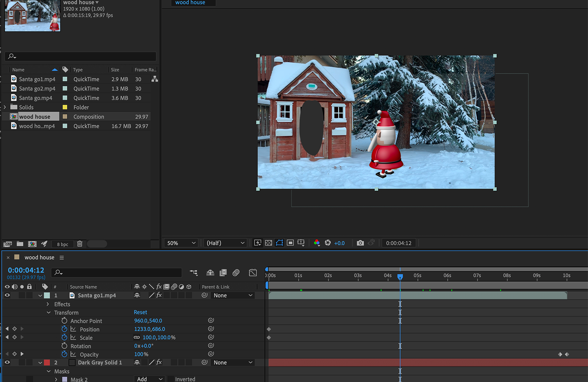Open the (Half) resolution dropdown
This screenshot has width=588, height=382.
[x=226, y=243]
